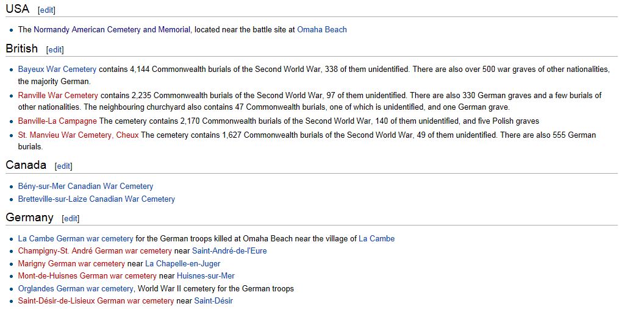Follow the La Chapelle-en-Juger link

point(183,264)
